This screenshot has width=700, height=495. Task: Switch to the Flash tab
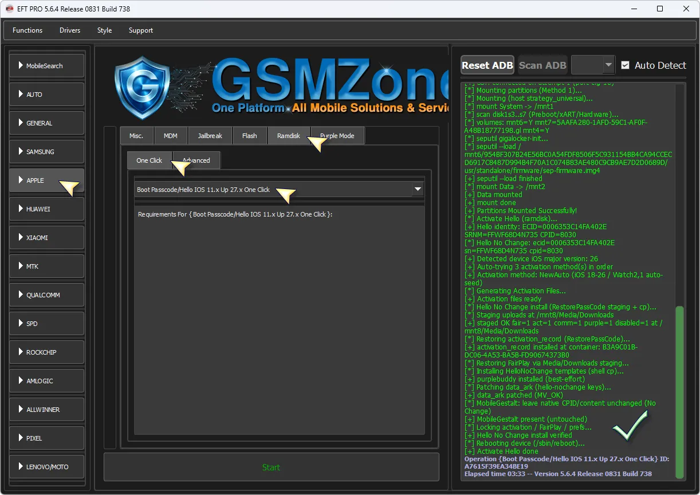250,136
